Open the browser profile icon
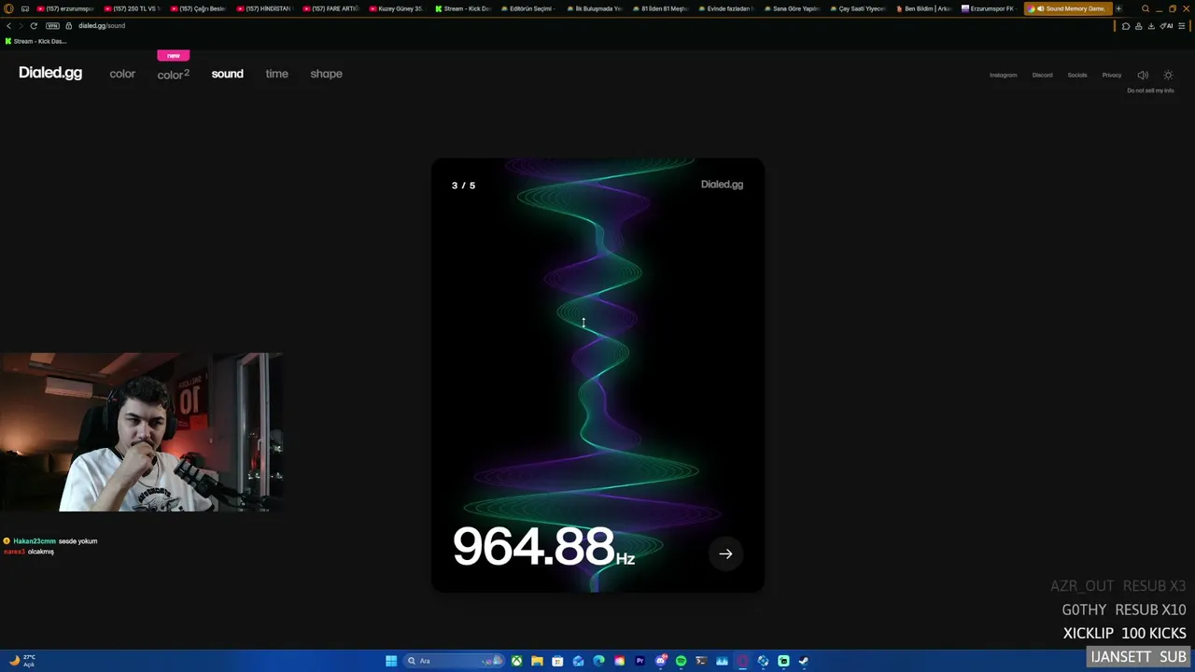The height and width of the screenshot is (672, 1195). pyautogui.click(x=1139, y=26)
